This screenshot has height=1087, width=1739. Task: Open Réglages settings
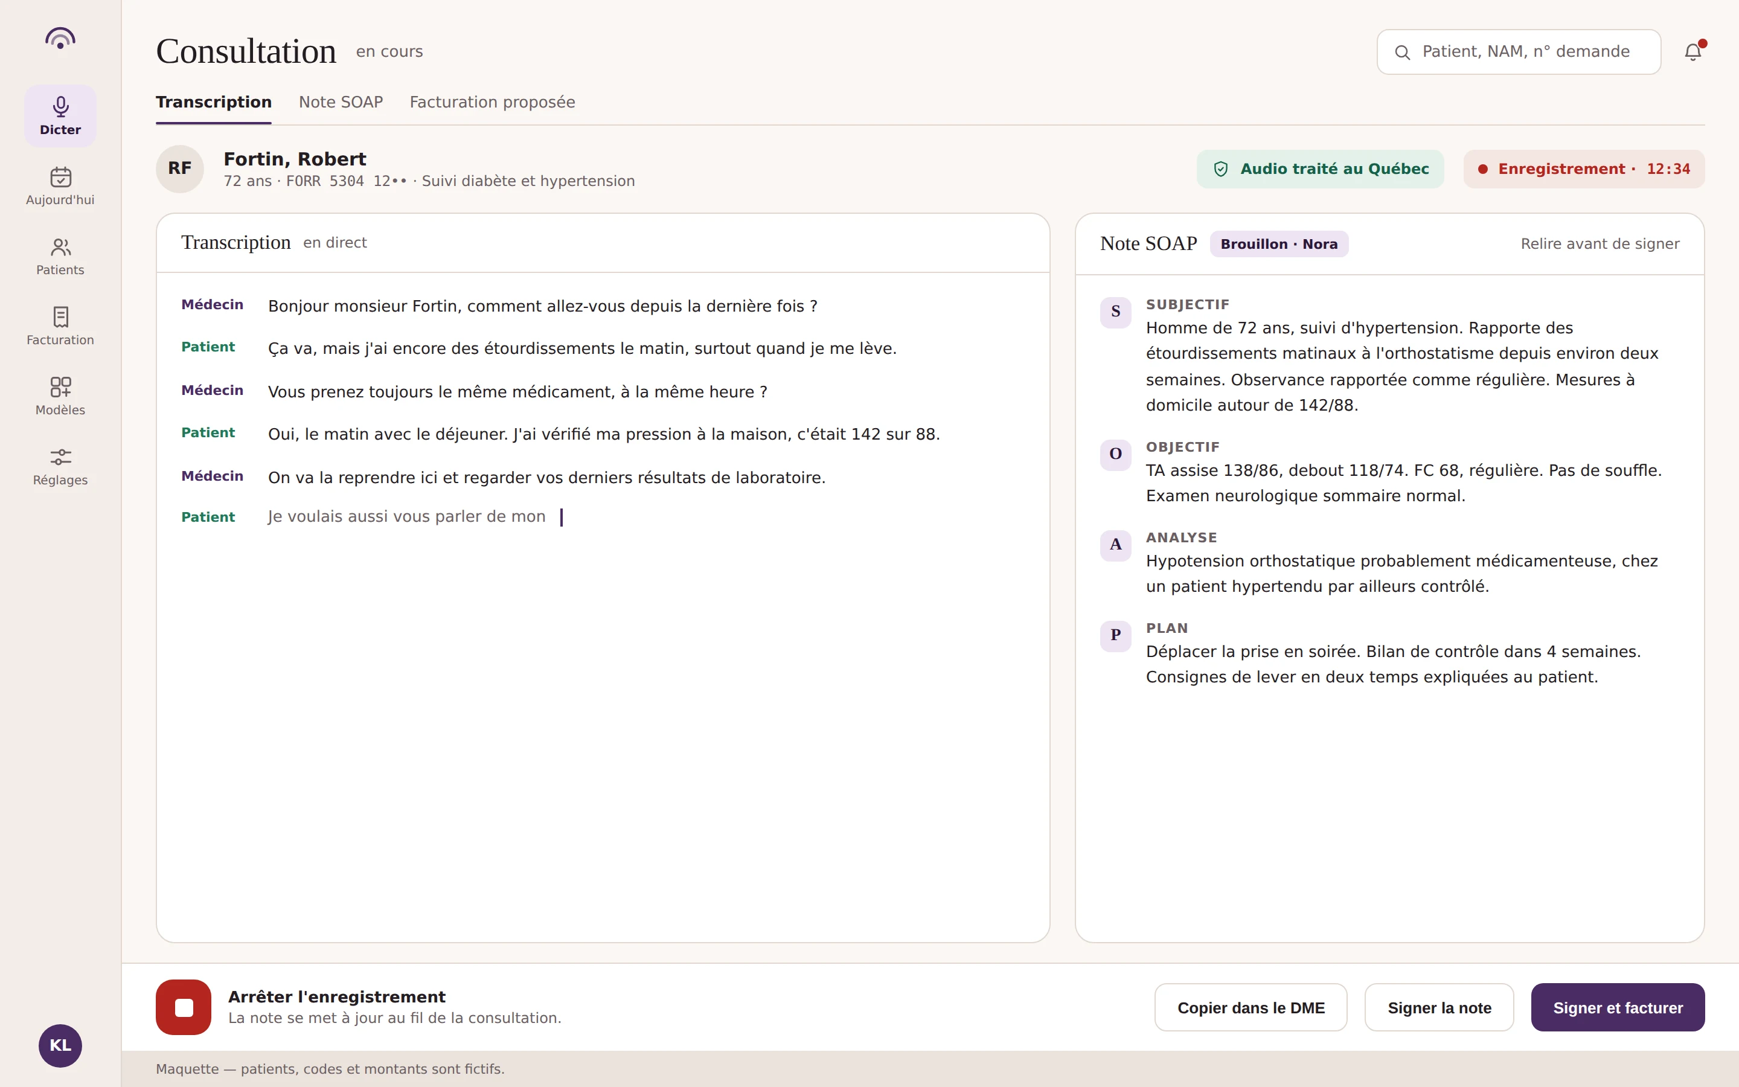[60, 466]
